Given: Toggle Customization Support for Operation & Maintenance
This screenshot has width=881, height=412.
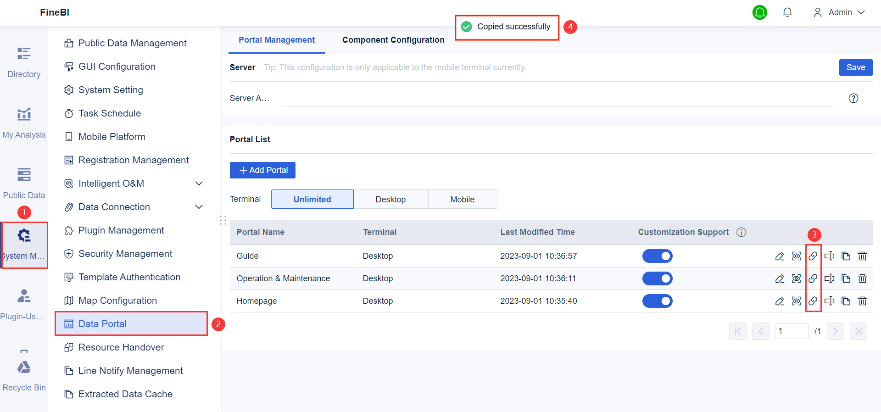Looking at the screenshot, I should pos(657,278).
